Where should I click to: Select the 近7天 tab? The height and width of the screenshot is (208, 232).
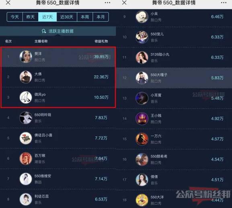(x=47, y=17)
